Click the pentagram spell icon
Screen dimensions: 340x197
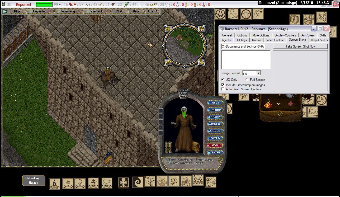(220, 14)
